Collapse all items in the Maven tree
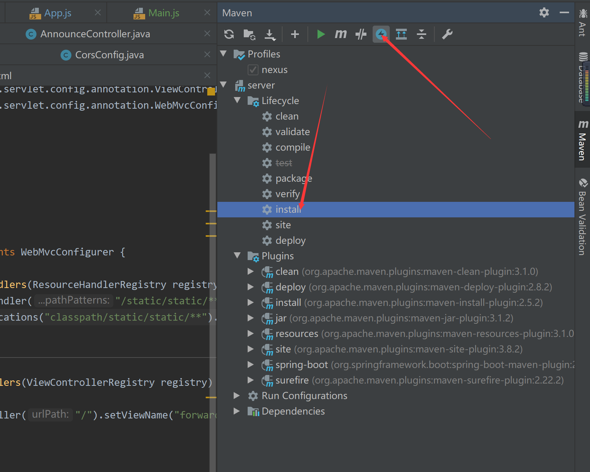590x472 pixels. tap(422, 34)
